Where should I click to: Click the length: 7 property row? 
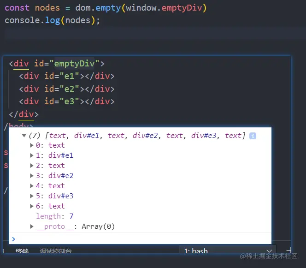pyautogui.click(x=55, y=216)
